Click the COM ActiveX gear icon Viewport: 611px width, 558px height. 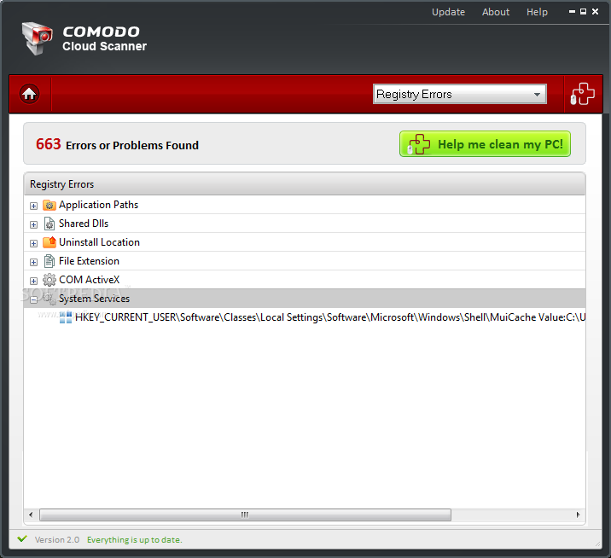(49, 280)
